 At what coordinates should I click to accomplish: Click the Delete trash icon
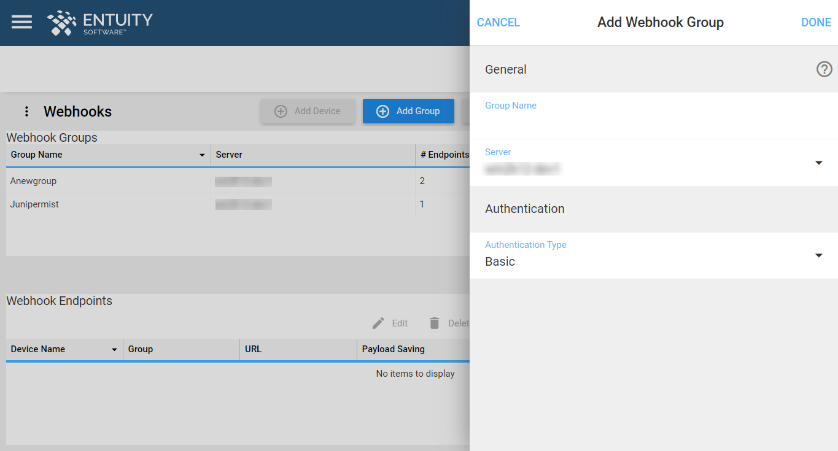pos(435,323)
